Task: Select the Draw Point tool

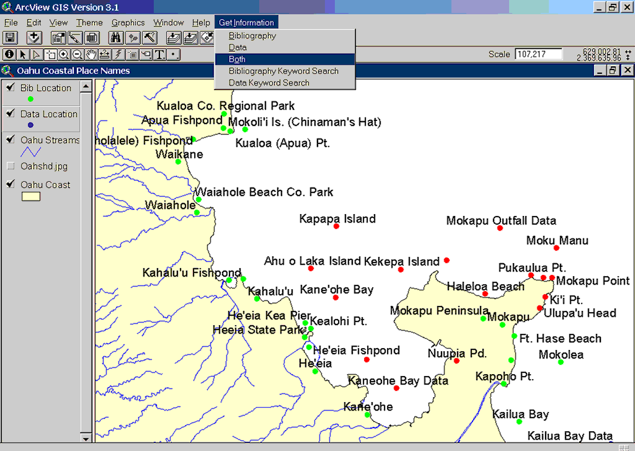Action: pyautogui.click(x=174, y=55)
